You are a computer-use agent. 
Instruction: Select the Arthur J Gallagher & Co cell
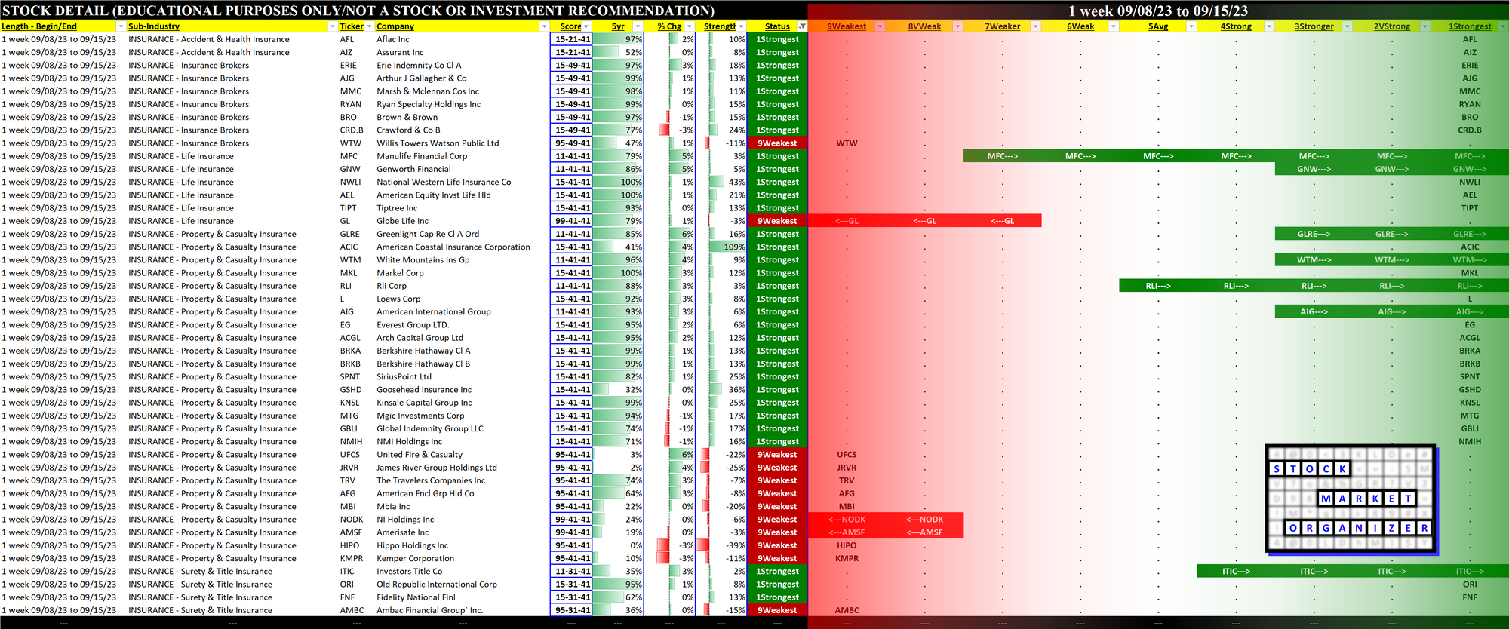click(x=463, y=78)
